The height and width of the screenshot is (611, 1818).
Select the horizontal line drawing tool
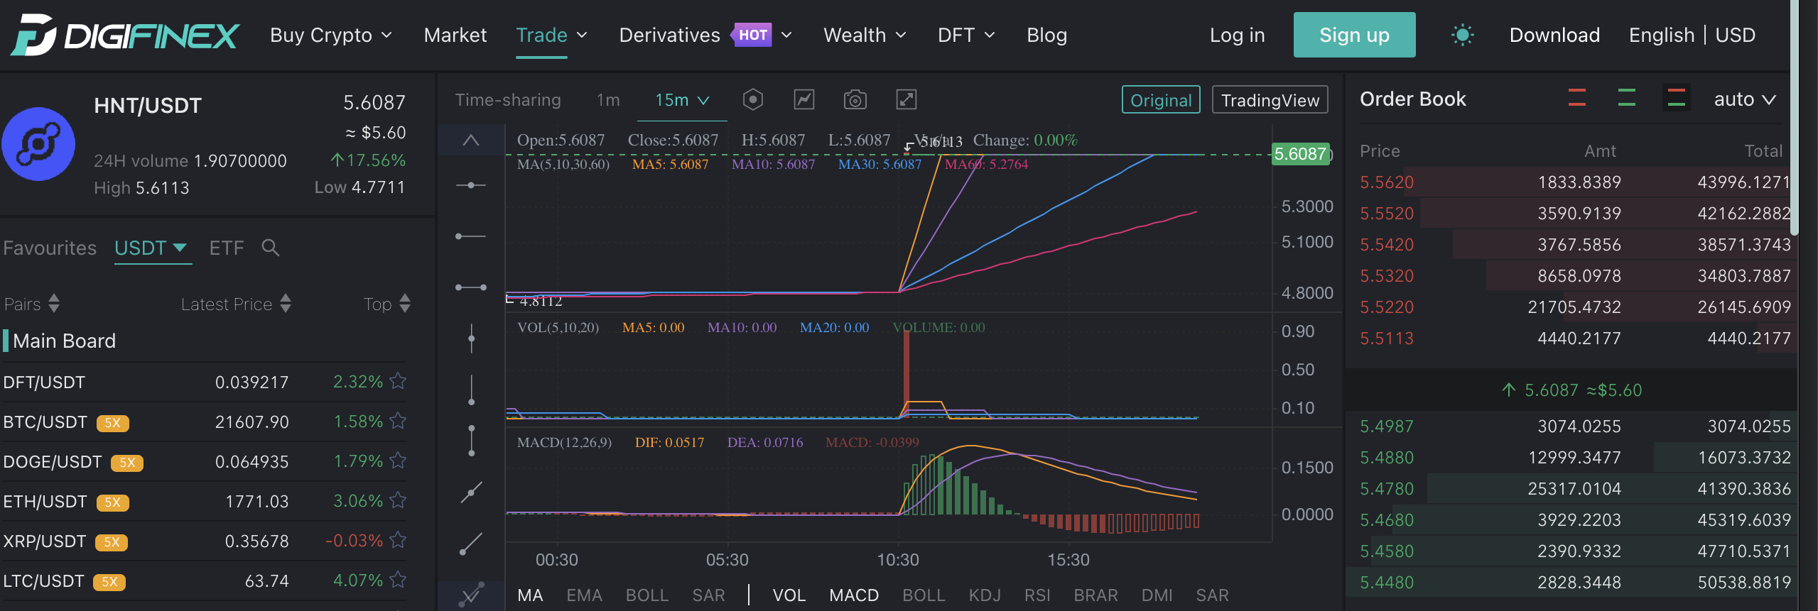click(470, 185)
